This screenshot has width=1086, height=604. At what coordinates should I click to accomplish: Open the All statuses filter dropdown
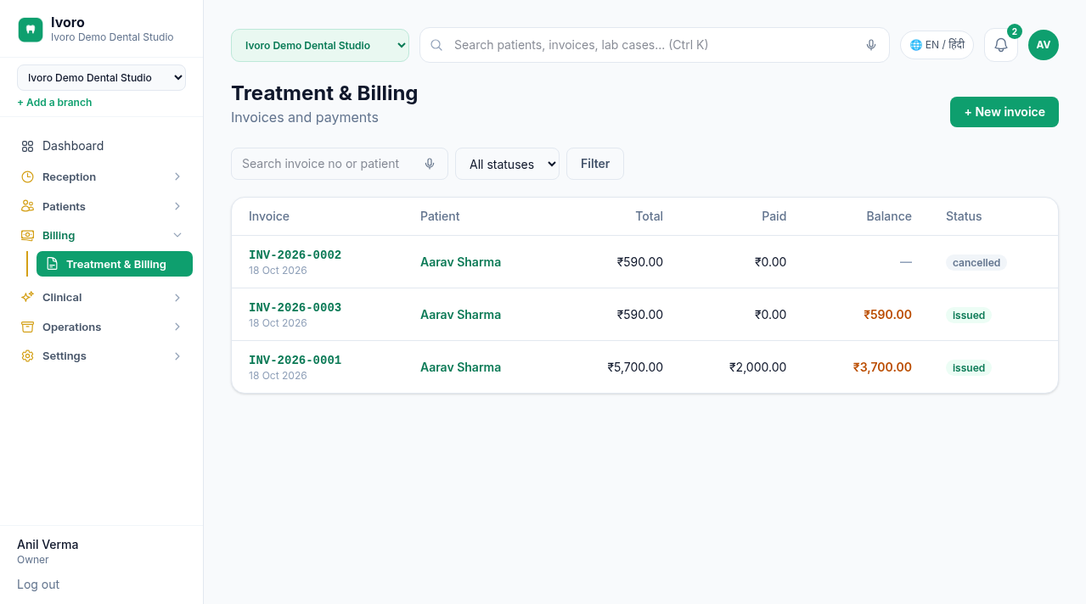(507, 164)
